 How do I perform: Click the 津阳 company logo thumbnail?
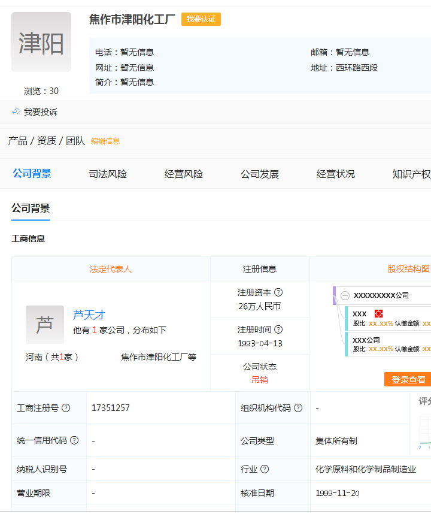41,43
